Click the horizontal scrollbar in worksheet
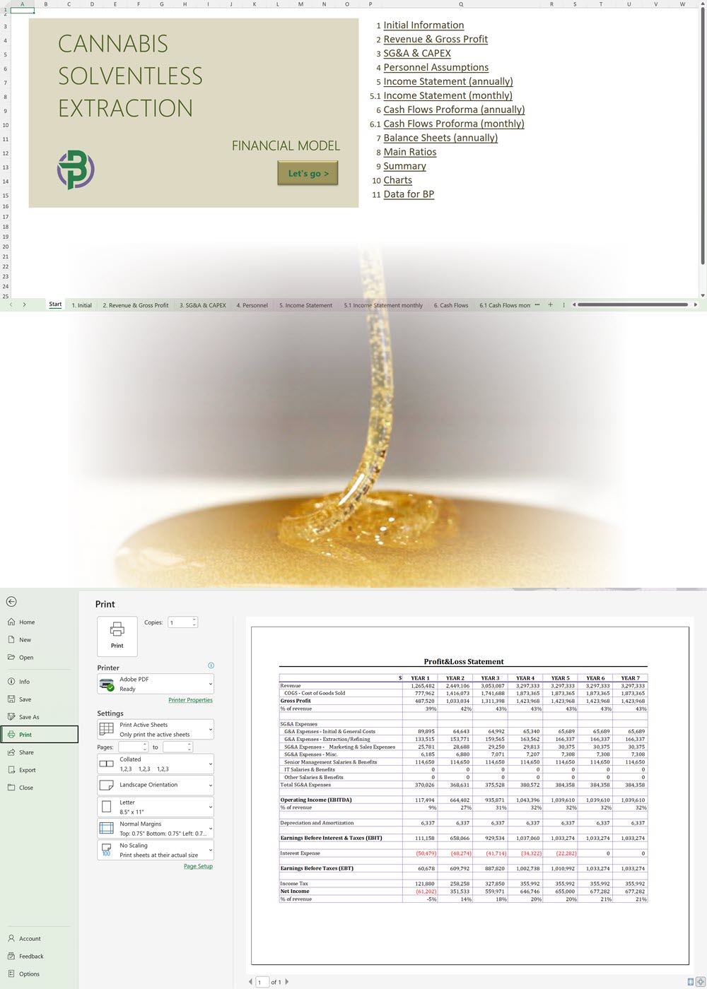The width and height of the screenshot is (707, 989). pos(633,304)
